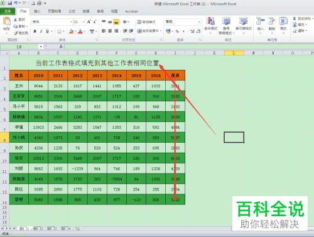
Task: Click the Format cells icon in Cells group
Action: (x=283, y=21)
